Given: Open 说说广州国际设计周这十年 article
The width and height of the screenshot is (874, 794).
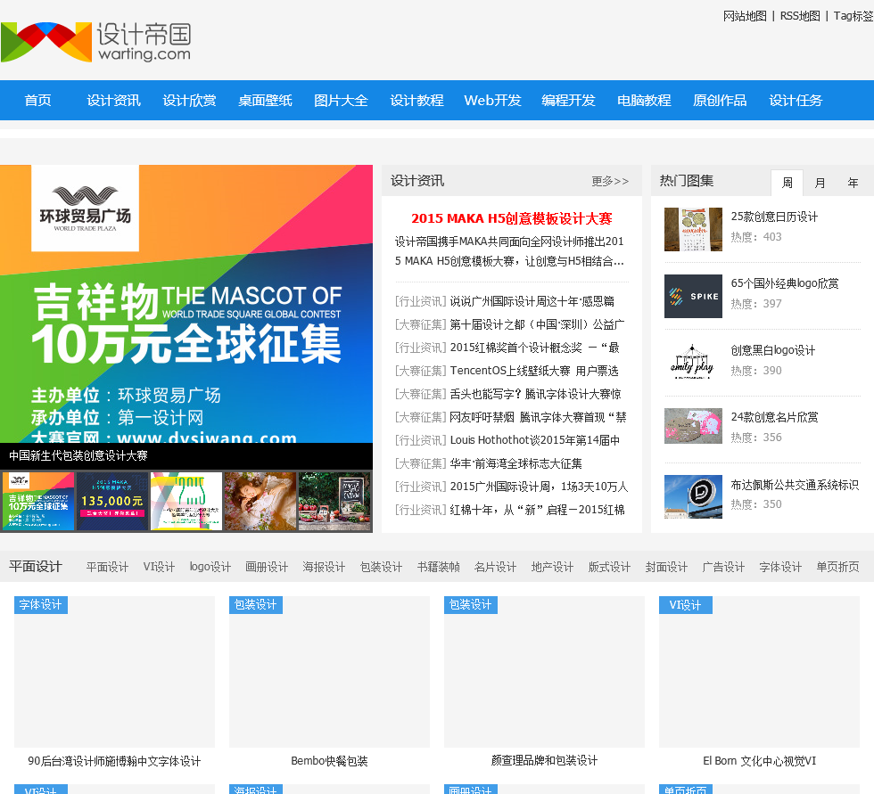Looking at the screenshot, I should point(532,301).
